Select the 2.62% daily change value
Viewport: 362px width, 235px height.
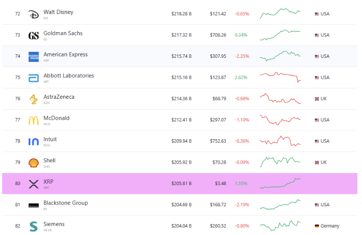coord(241,77)
